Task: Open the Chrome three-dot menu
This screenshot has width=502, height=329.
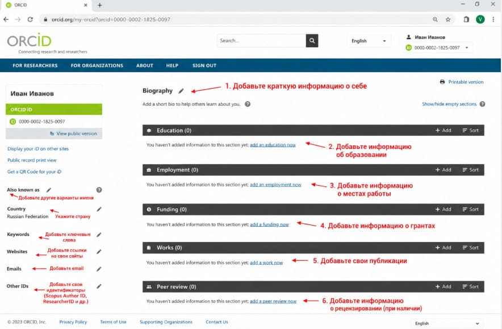Action: 493,19
